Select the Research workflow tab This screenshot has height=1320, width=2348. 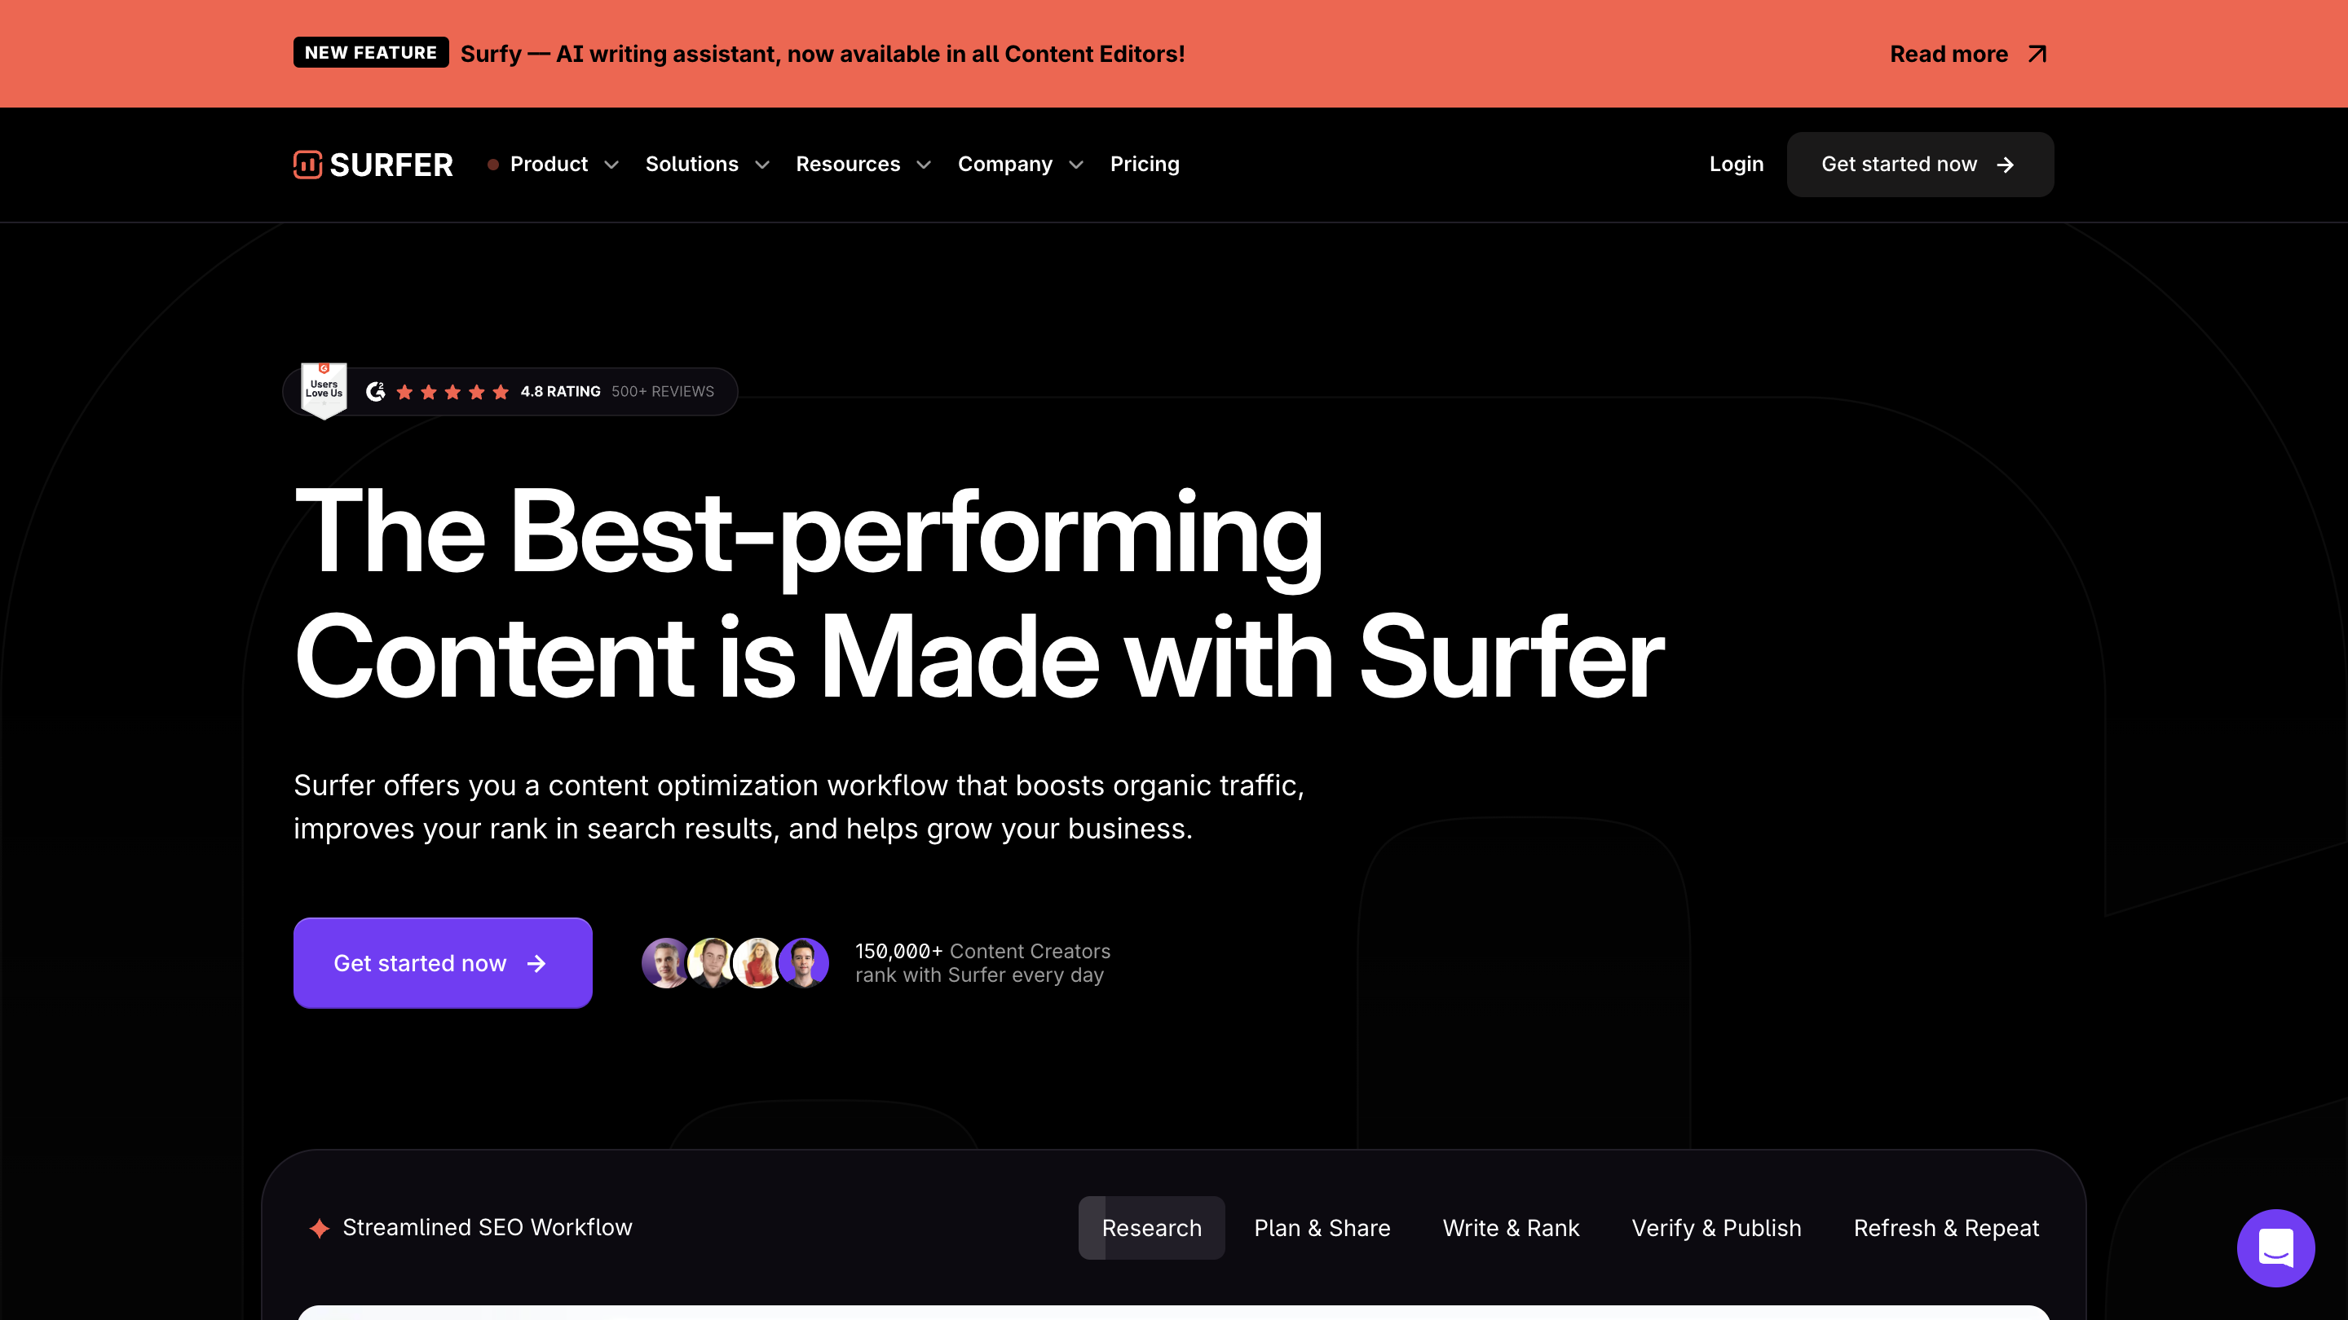pyautogui.click(x=1151, y=1228)
